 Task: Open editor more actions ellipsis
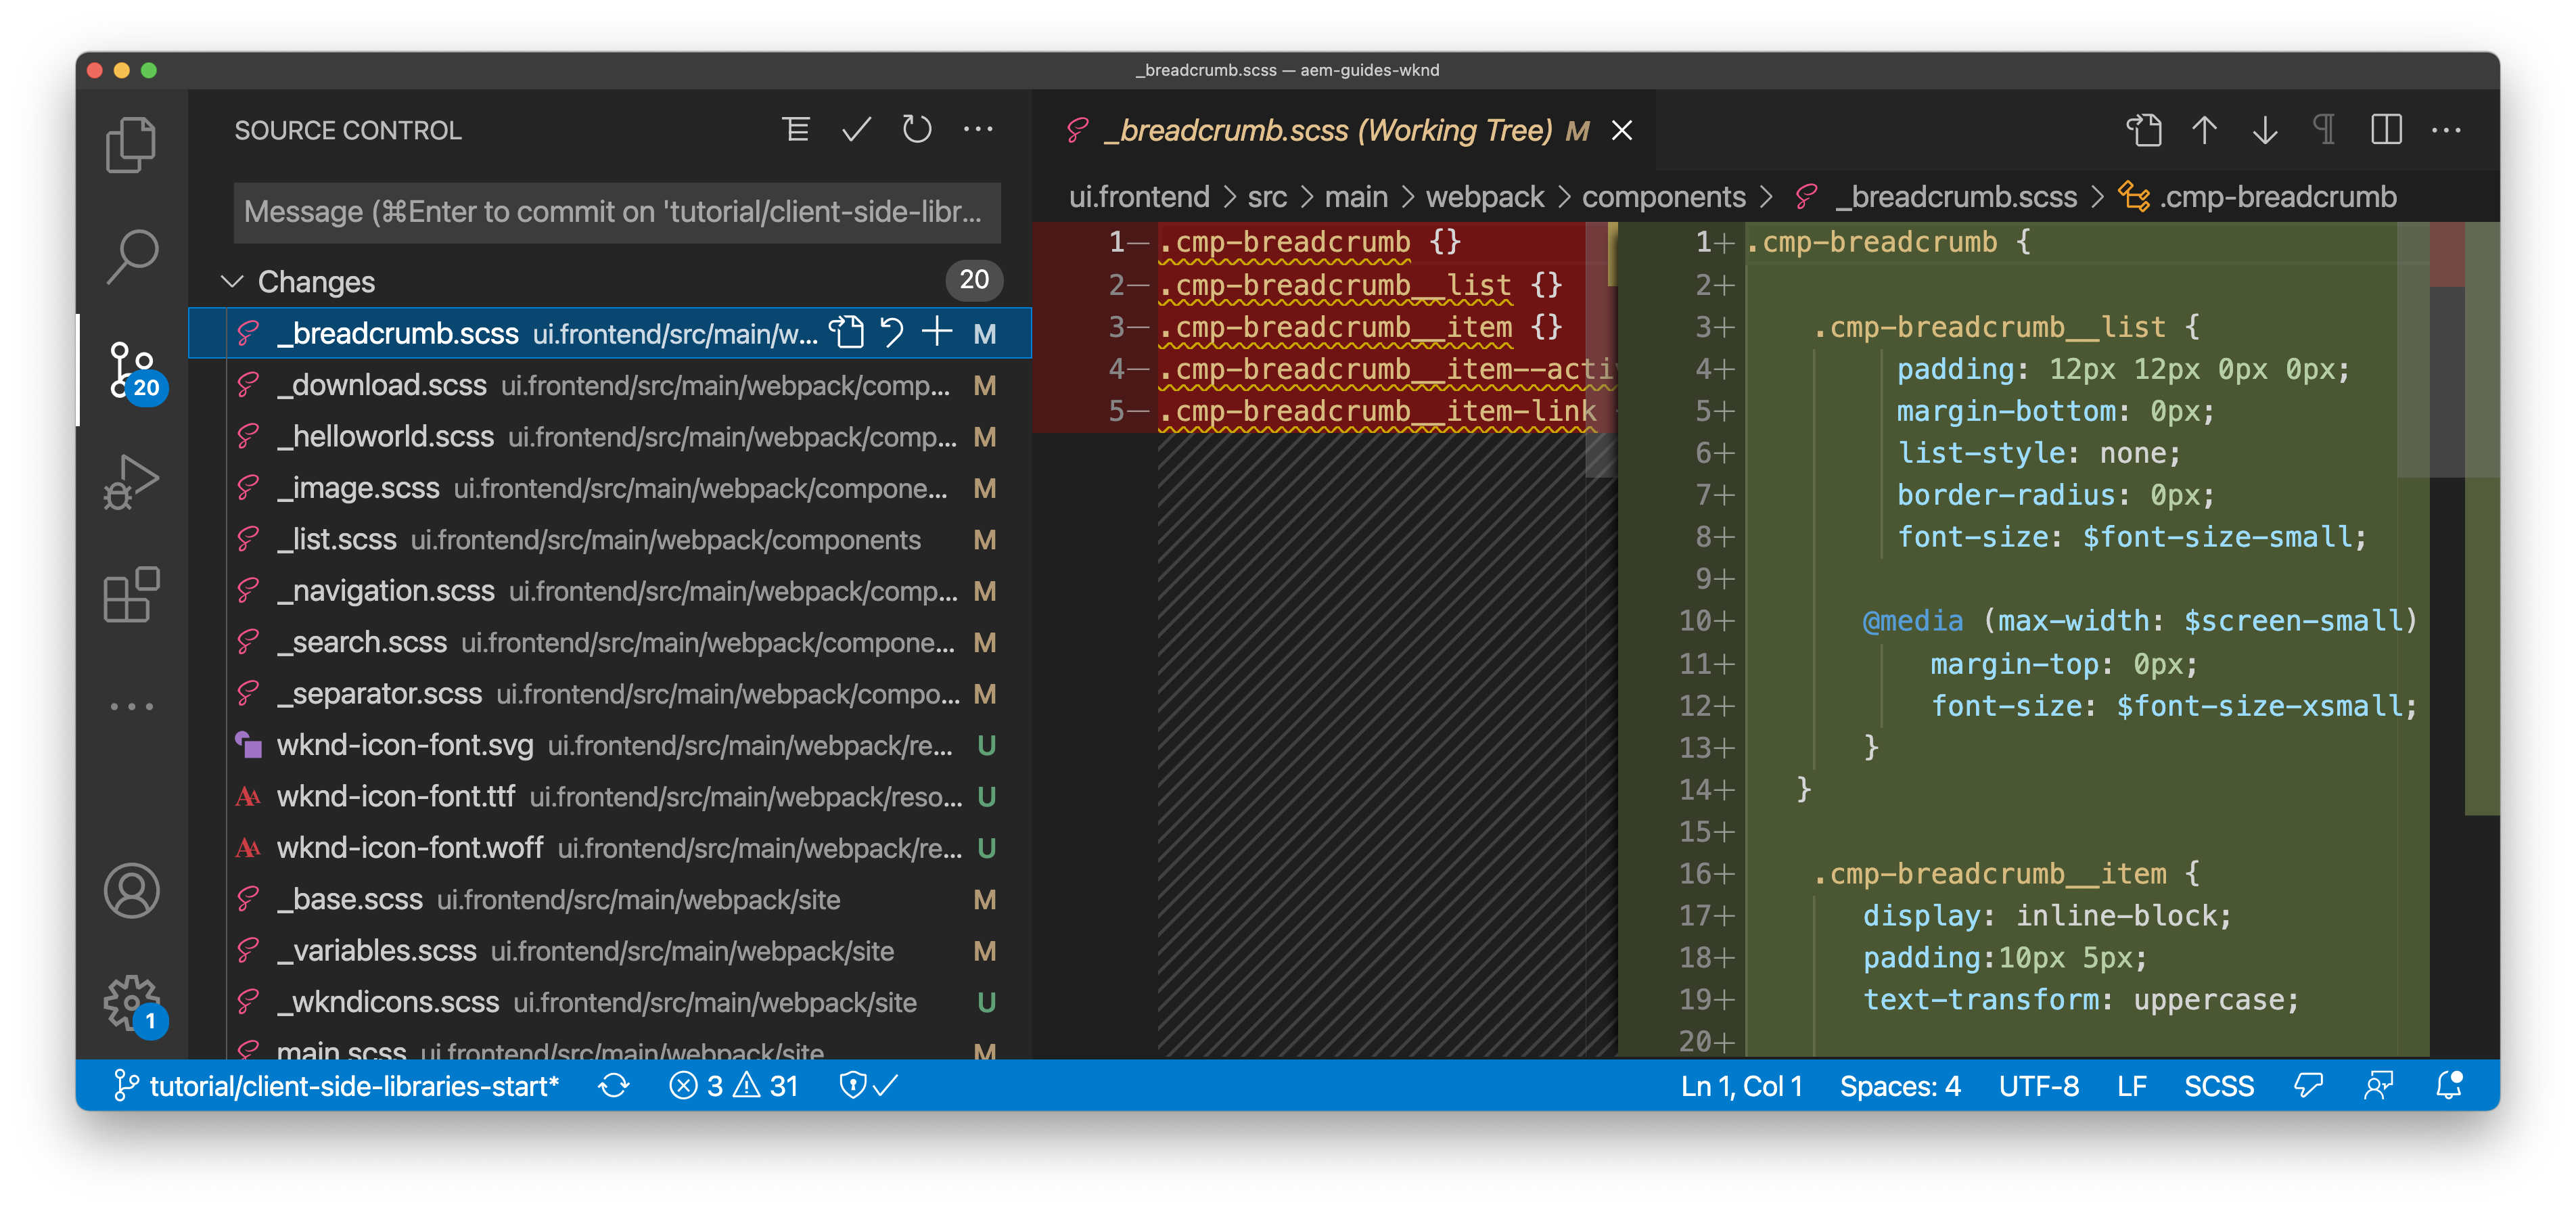(2446, 130)
